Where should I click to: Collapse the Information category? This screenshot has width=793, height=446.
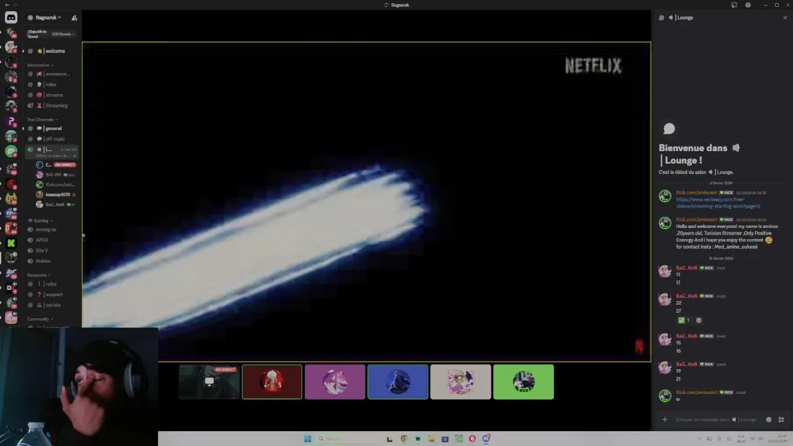pyautogui.click(x=40, y=65)
